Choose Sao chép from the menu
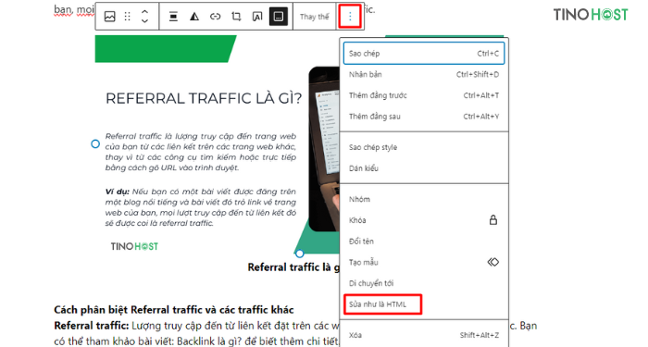The width and height of the screenshot is (648, 347). 424,54
